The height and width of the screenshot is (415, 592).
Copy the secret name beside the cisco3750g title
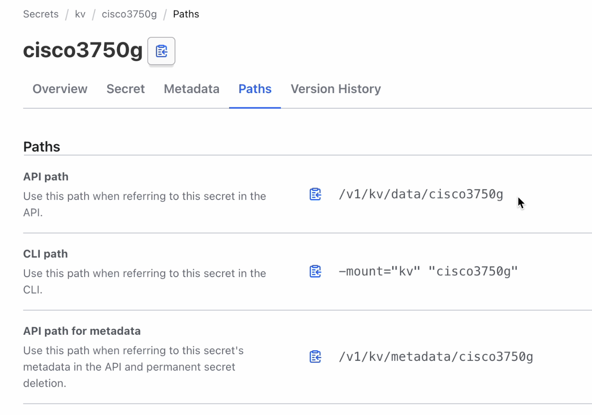click(161, 51)
